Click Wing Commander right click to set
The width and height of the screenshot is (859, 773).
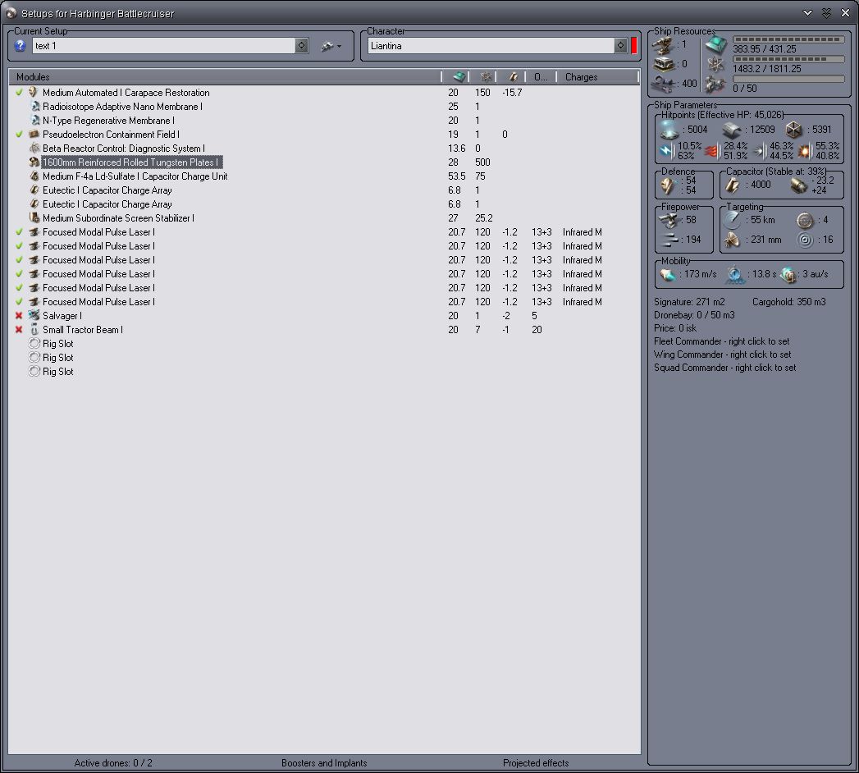723,354
